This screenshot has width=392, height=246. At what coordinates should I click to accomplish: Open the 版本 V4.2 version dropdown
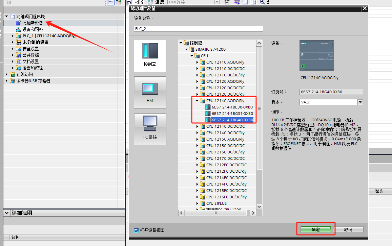(360, 102)
